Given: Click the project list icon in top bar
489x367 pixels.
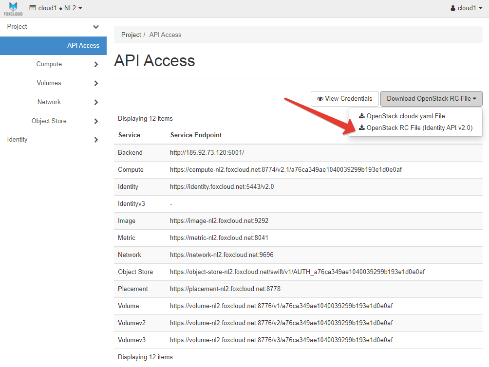Looking at the screenshot, I should coord(33,8).
